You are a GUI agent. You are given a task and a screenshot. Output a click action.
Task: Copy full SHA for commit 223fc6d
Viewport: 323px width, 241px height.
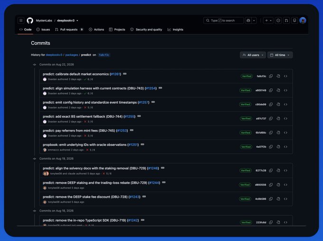click(x=271, y=222)
